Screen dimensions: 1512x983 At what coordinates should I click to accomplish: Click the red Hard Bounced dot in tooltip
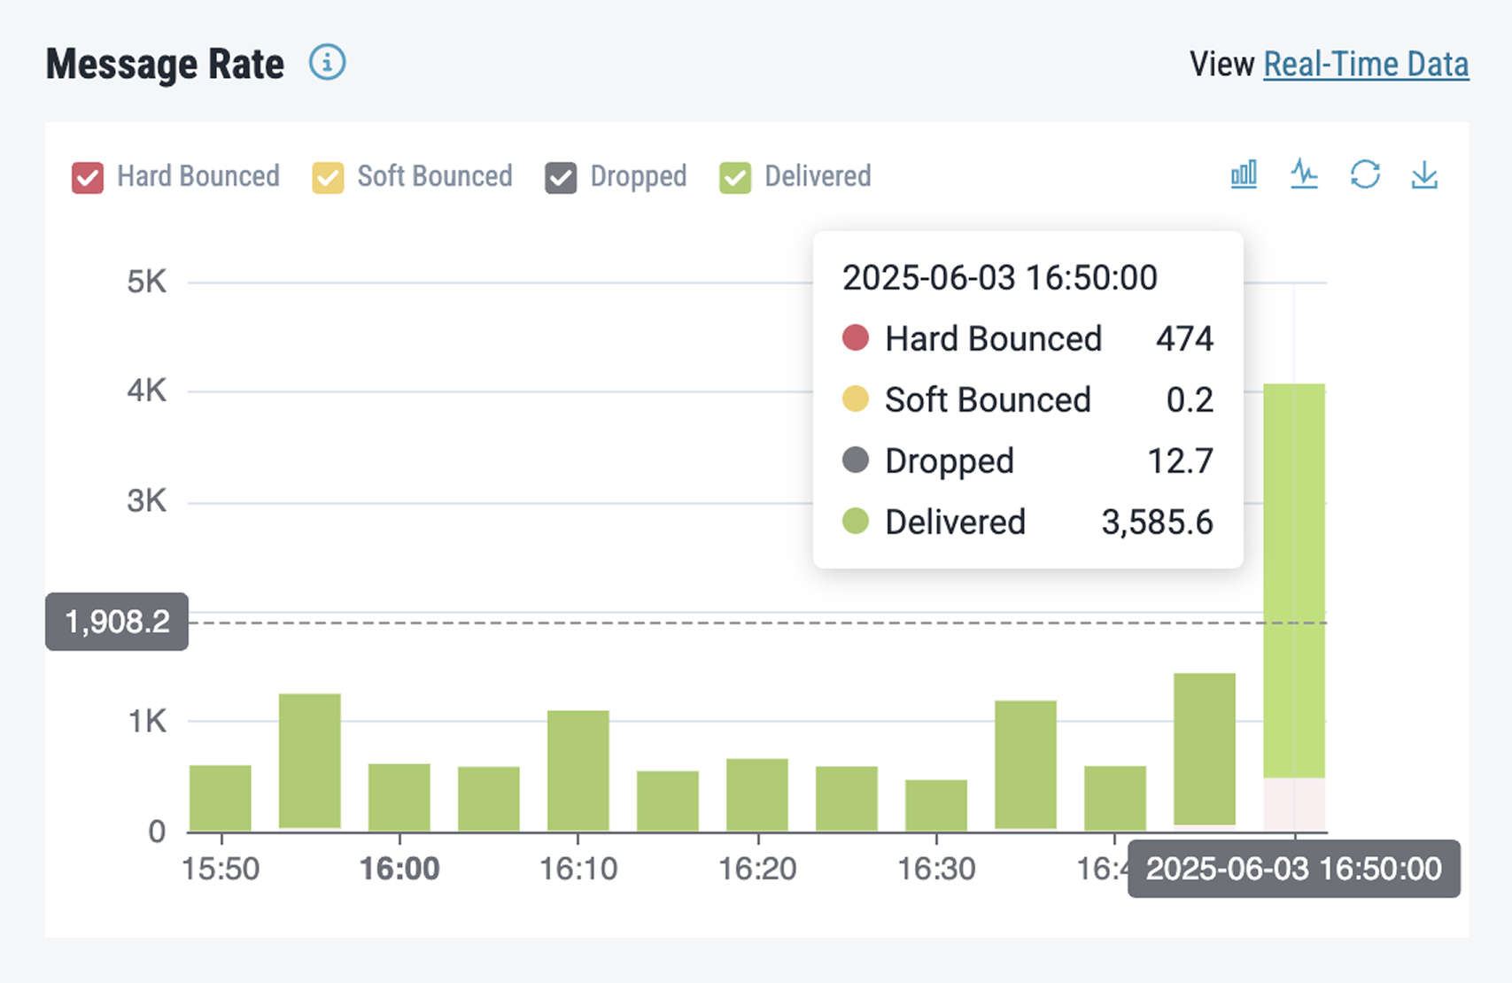(x=855, y=338)
